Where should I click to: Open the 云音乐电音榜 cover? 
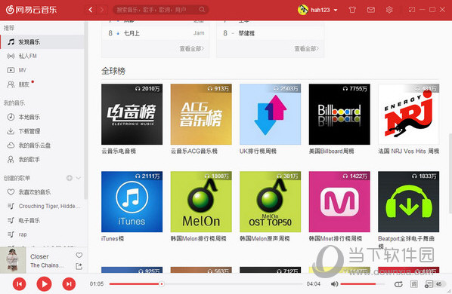132,114
